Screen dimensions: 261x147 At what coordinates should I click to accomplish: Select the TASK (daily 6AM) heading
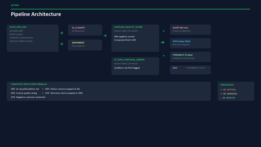coord(181,42)
